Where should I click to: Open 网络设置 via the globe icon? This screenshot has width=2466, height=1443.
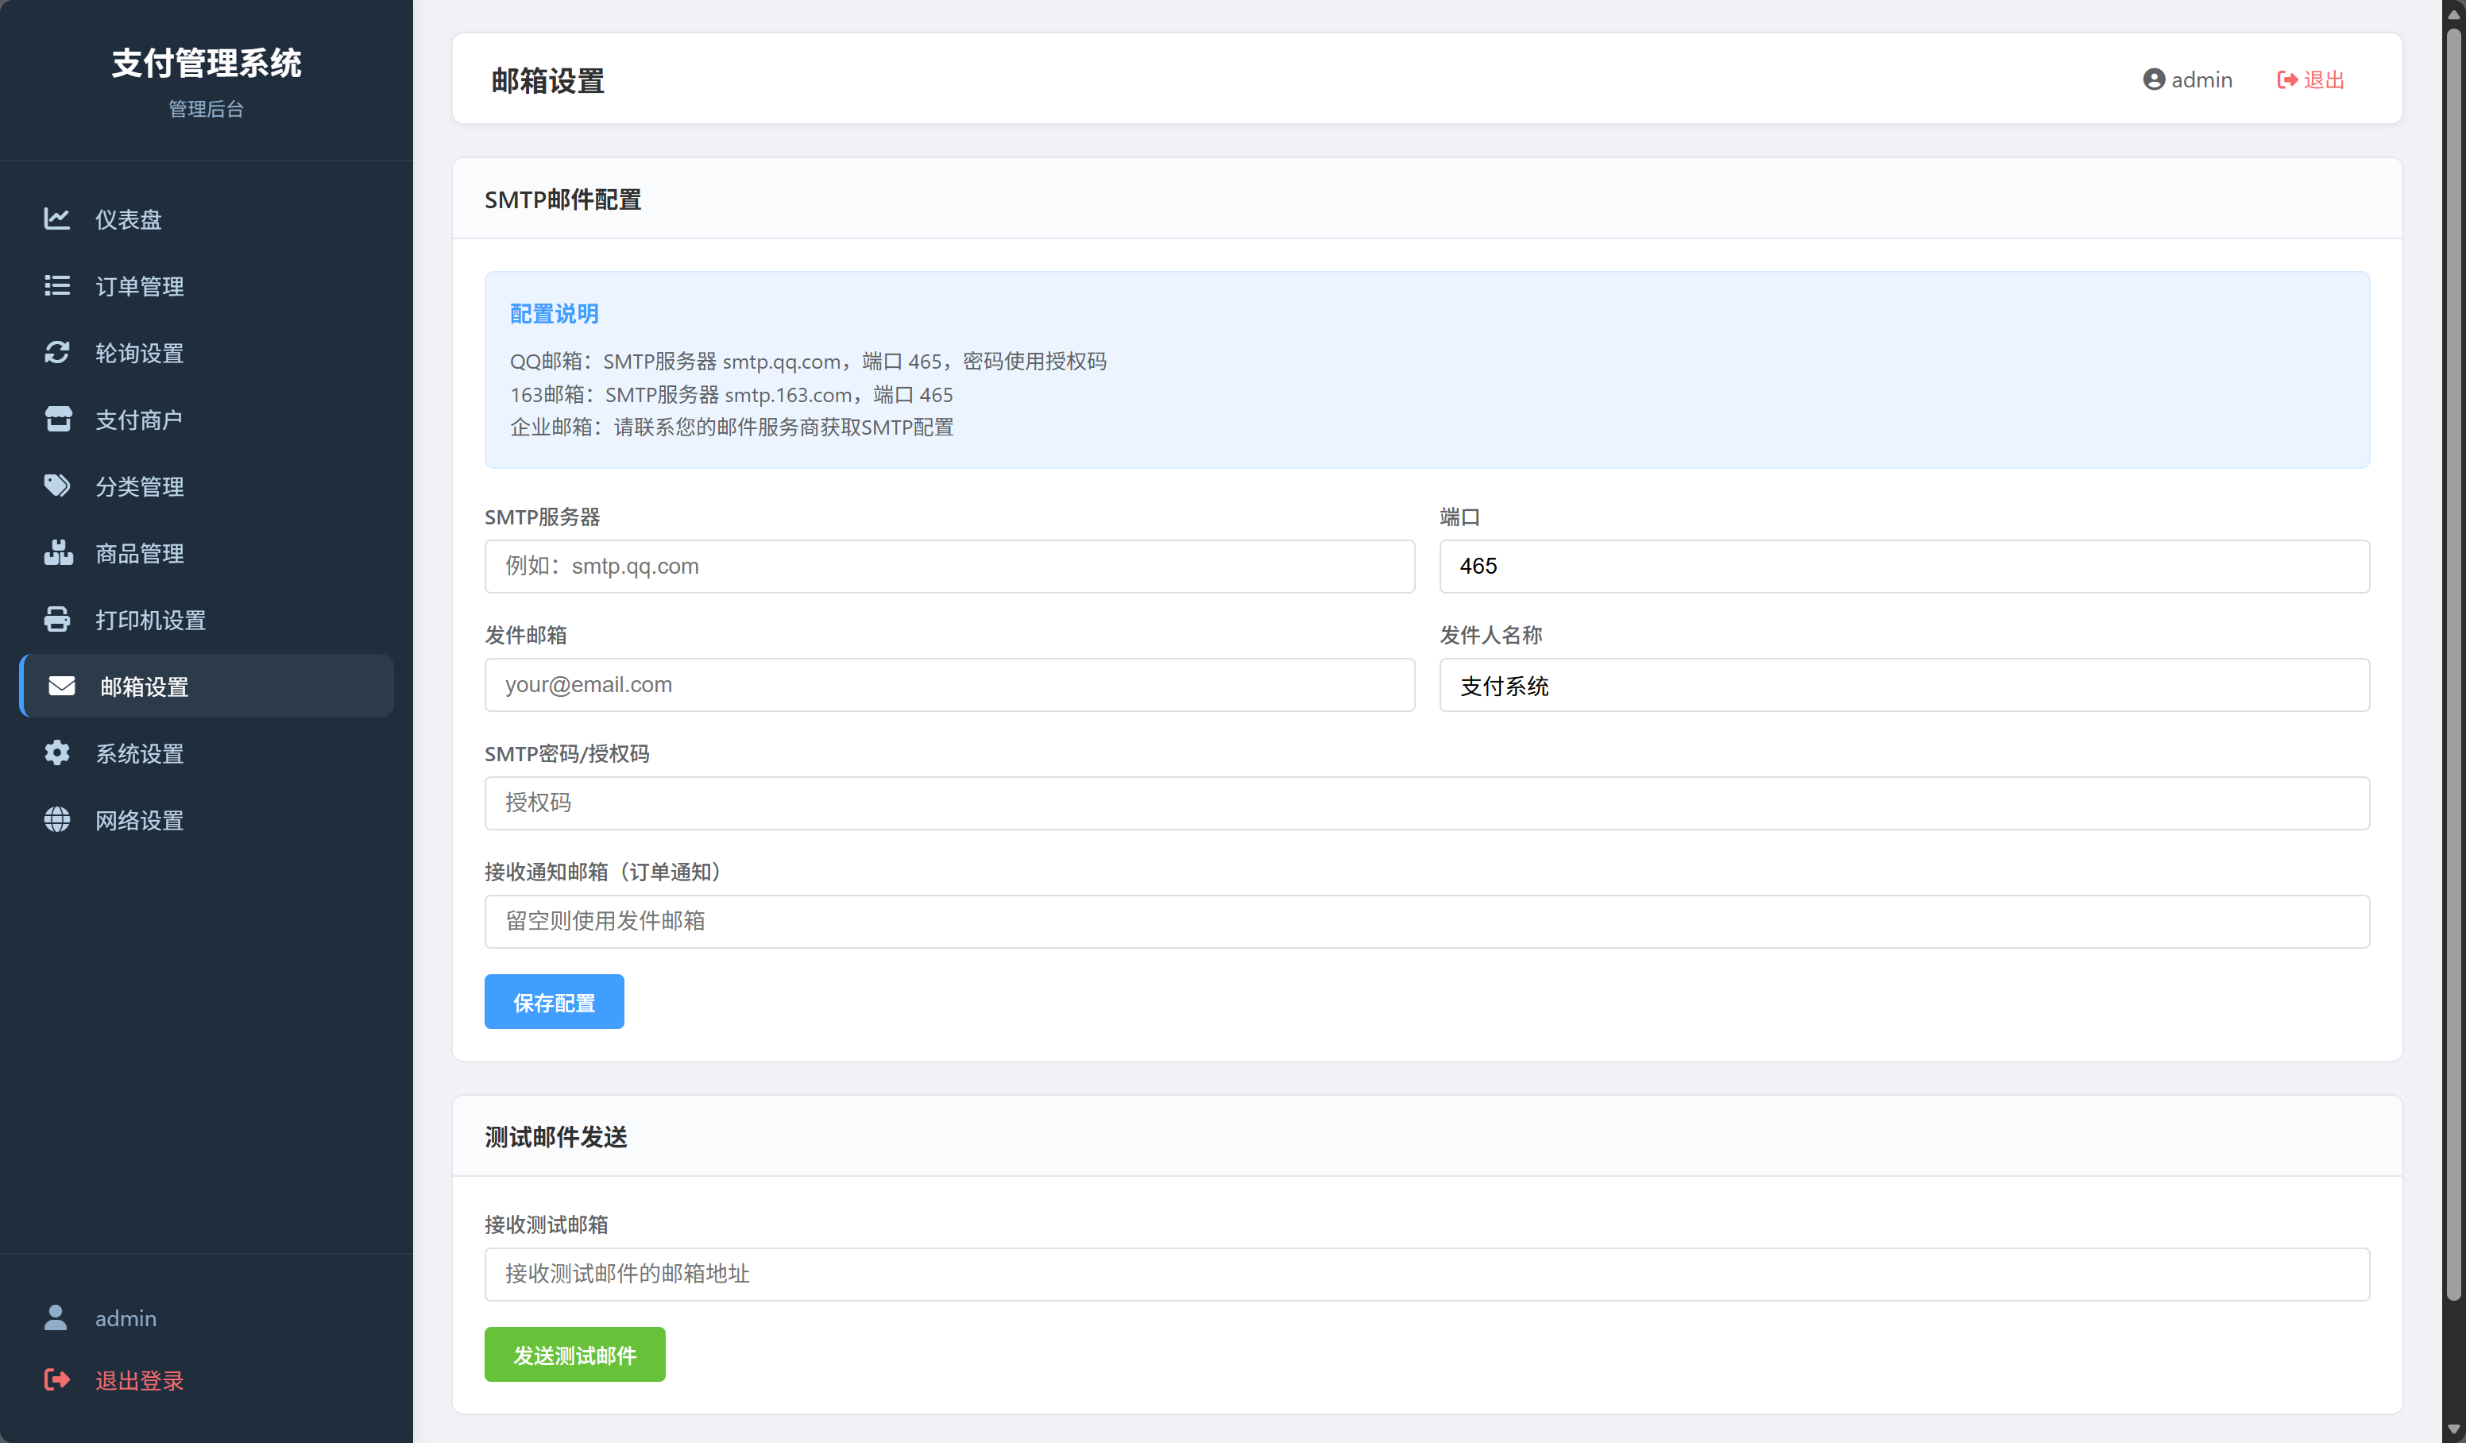56,819
